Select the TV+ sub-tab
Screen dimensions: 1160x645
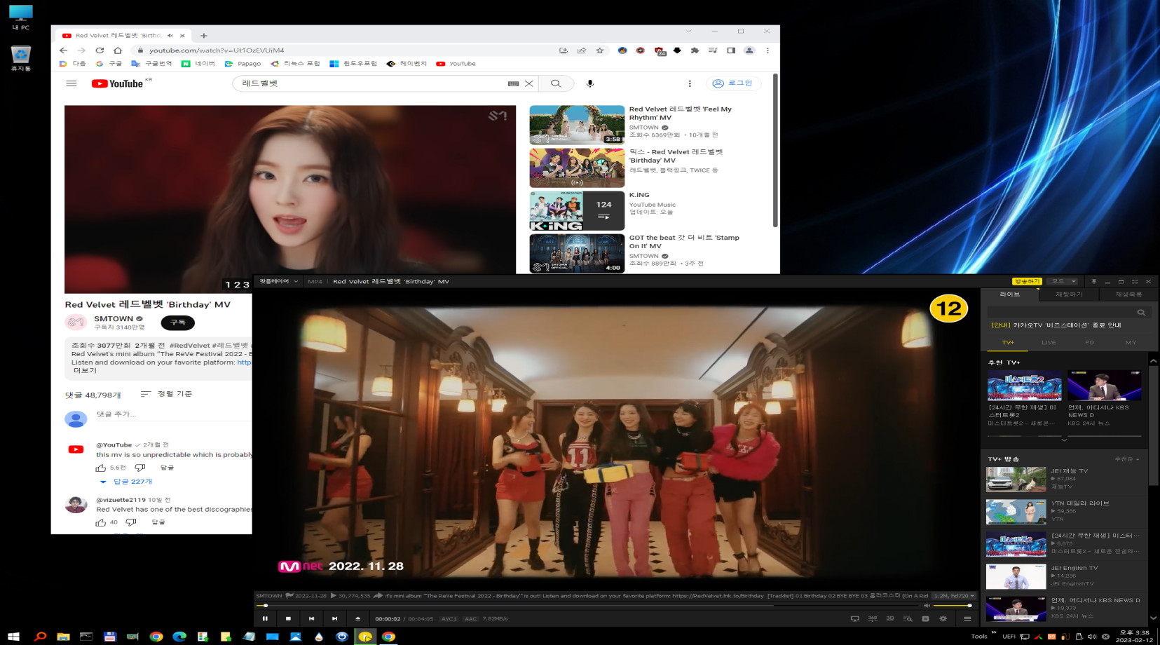[1008, 343]
